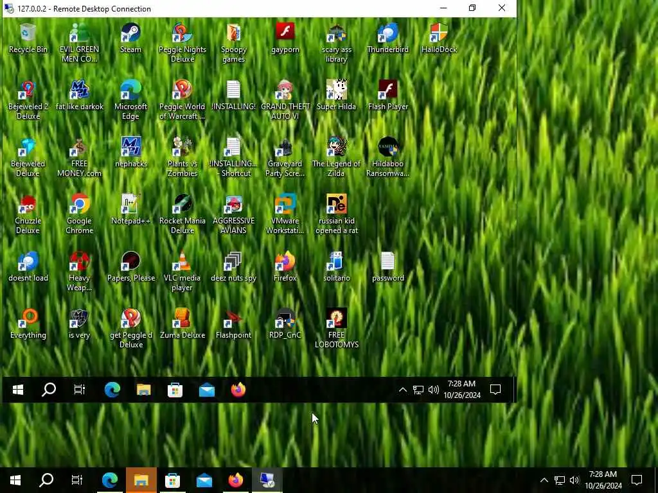Click Search icon in remote session taskbar
The width and height of the screenshot is (658, 493).
(x=49, y=390)
